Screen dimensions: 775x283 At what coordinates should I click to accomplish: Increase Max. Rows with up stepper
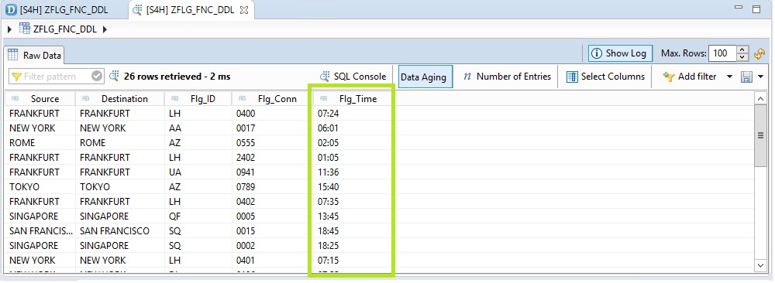click(x=743, y=49)
